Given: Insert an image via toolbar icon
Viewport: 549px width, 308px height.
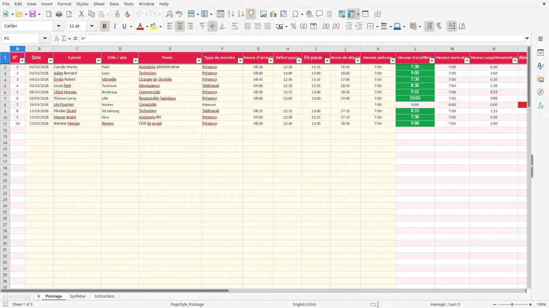Looking at the screenshot, I should [264, 14].
